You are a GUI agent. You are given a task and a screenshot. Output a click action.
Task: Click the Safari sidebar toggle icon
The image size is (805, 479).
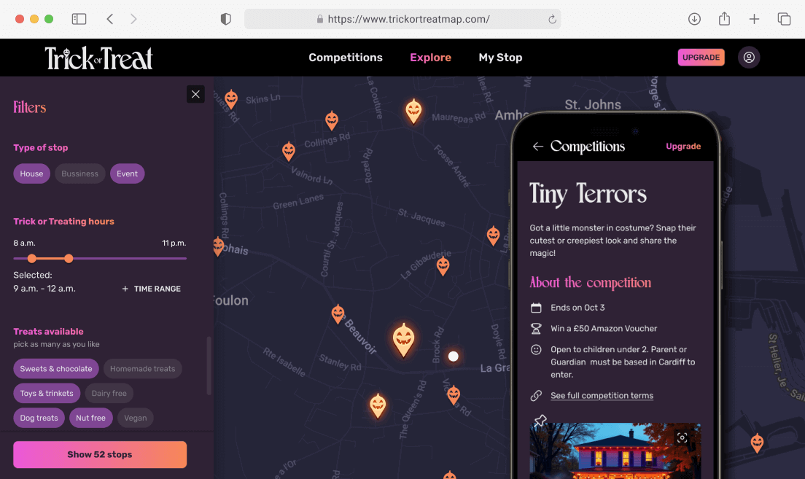pyautogui.click(x=79, y=19)
